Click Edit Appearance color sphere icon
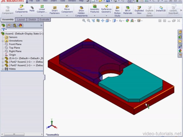The image size is (183, 137). pos(127,21)
